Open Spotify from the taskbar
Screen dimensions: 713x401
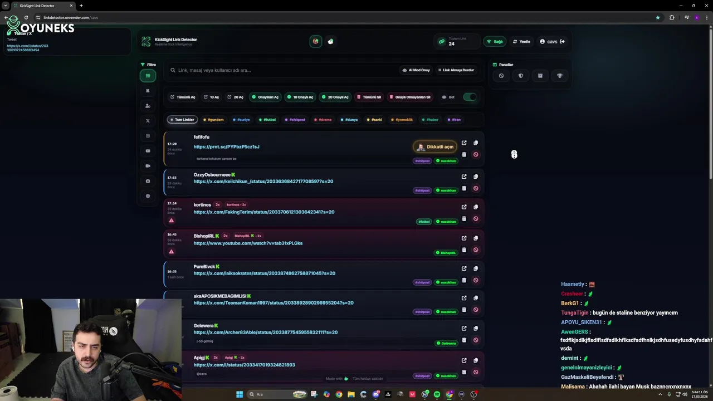[437, 394]
